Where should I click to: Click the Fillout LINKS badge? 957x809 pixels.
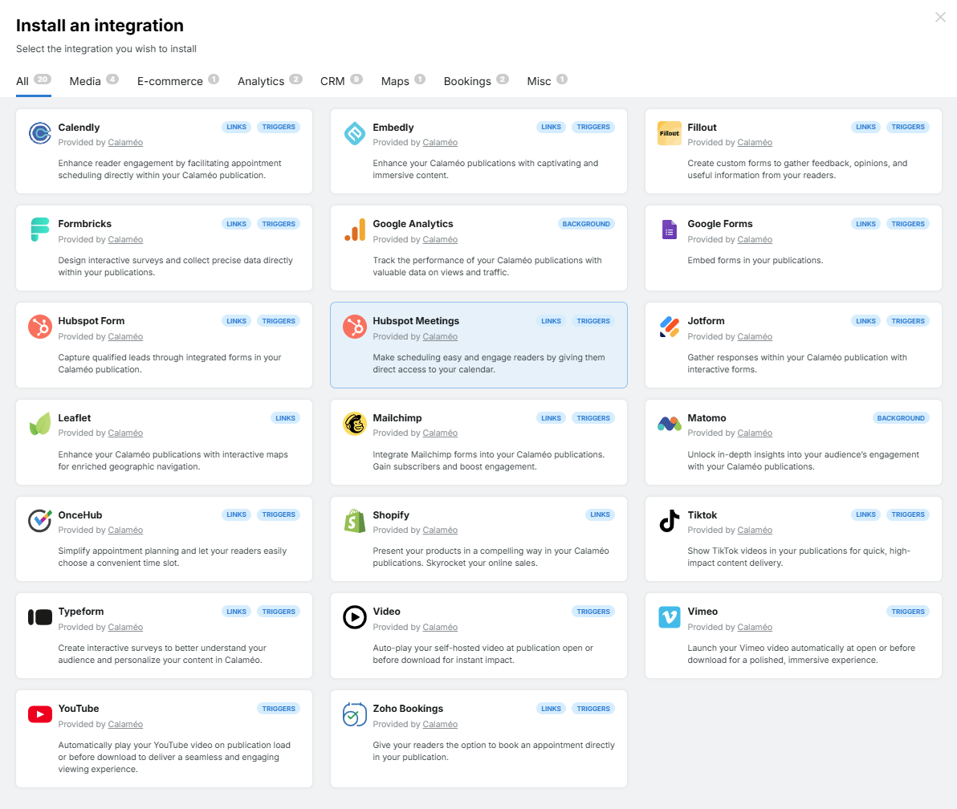click(x=865, y=127)
